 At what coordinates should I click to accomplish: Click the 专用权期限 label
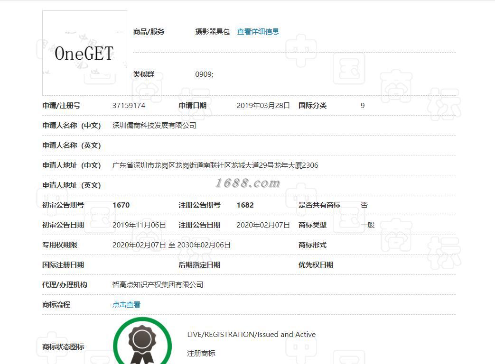pyautogui.click(x=60, y=245)
